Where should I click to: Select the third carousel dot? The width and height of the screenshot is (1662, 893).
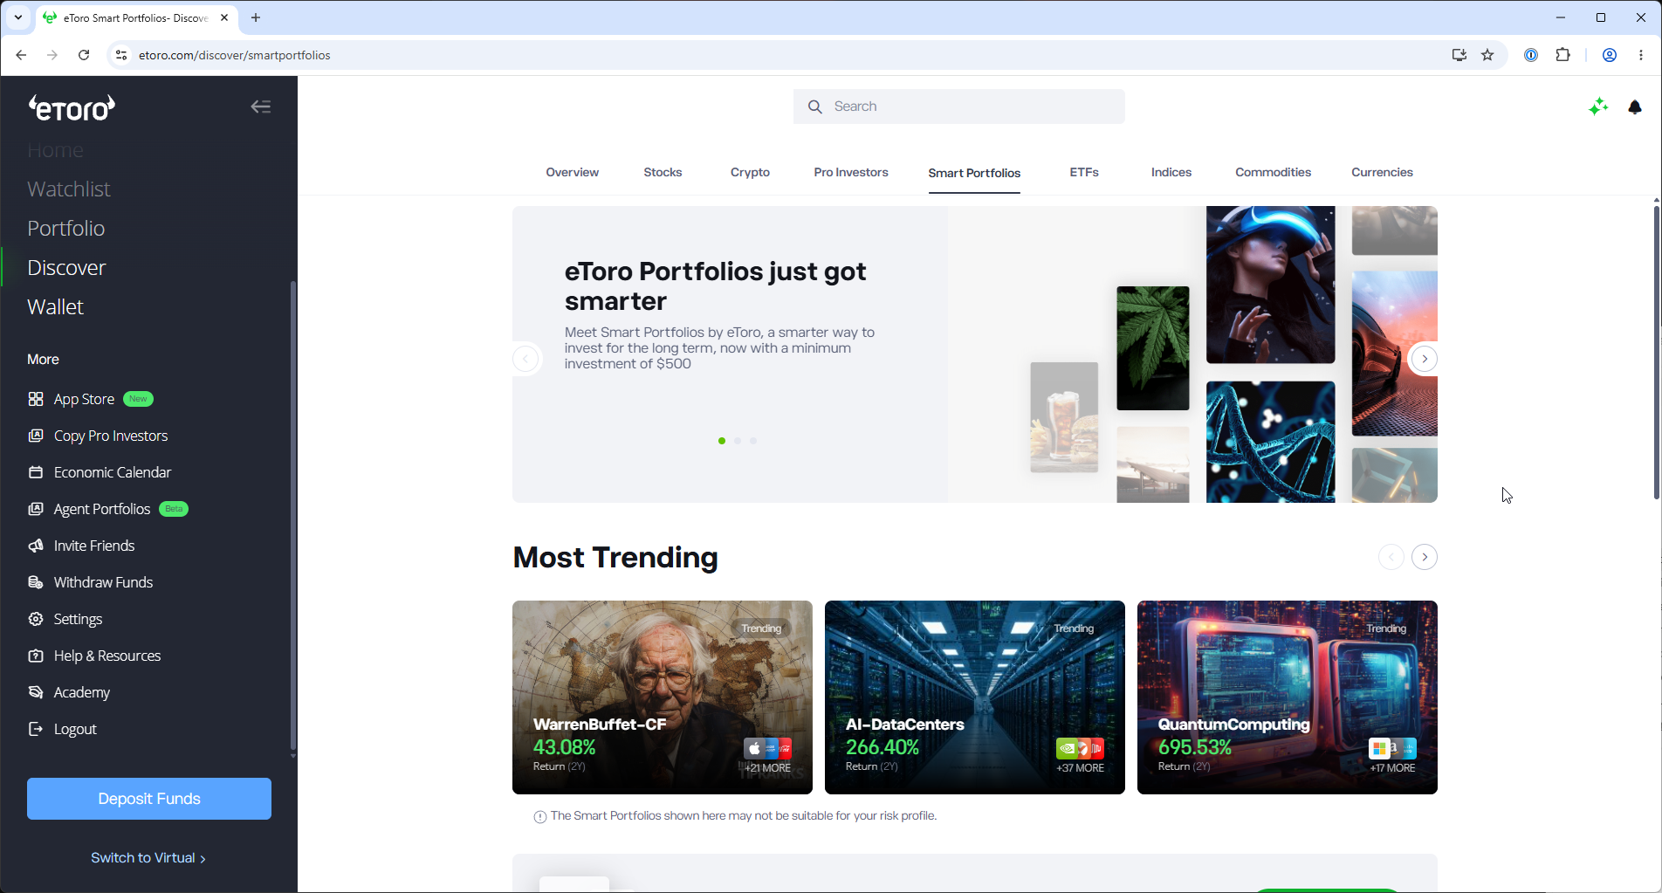(753, 441)
